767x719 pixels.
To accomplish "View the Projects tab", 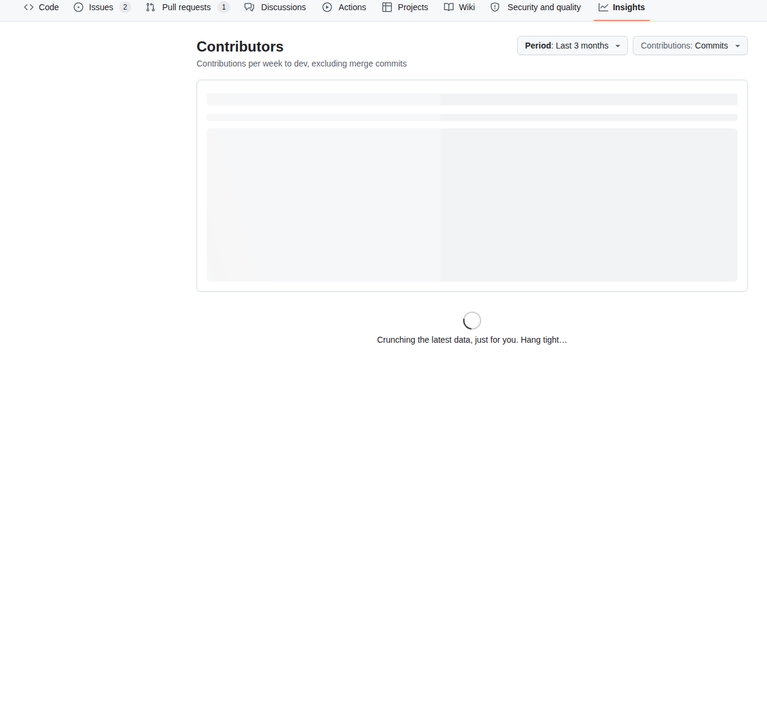I will (405, 7).
